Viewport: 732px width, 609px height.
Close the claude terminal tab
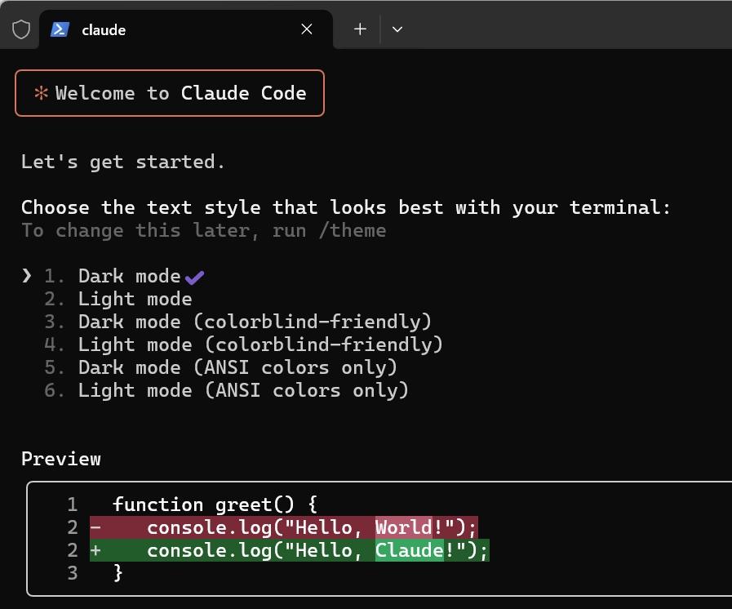(307, 29)
